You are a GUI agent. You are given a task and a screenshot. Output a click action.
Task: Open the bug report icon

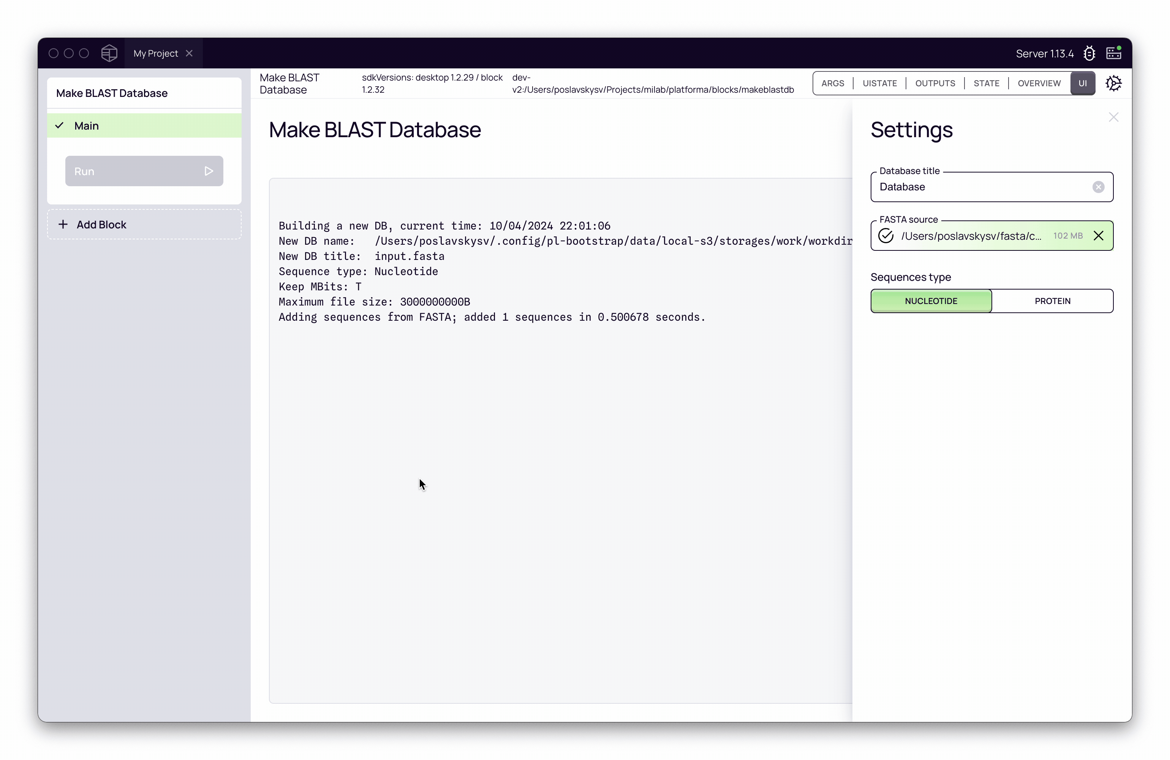click(x=1090, y=53)
